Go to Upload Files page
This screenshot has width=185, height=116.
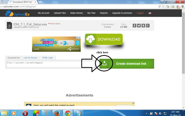[x=60, y=13]
